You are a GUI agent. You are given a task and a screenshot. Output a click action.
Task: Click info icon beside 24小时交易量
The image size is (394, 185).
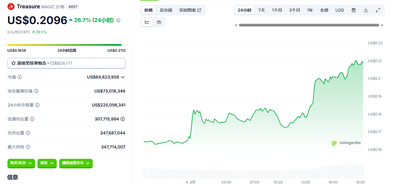point(37,105)
